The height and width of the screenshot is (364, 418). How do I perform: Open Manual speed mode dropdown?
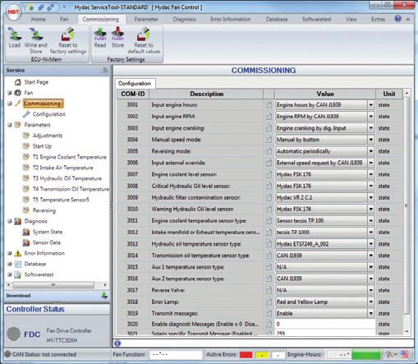tap(371, 140)
